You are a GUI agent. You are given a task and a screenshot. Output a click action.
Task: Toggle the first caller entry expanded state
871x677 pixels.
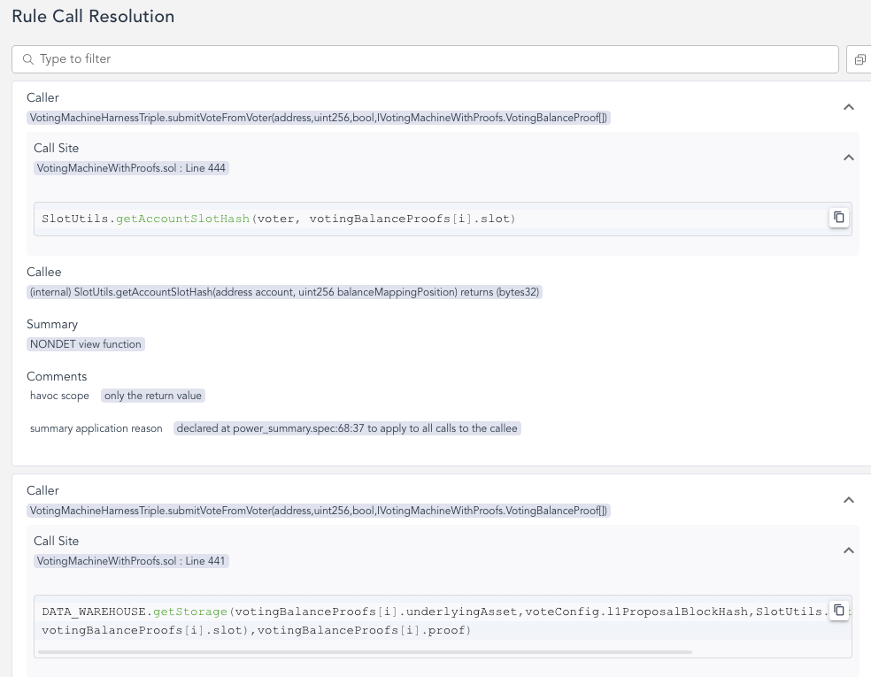coord(849,106)
